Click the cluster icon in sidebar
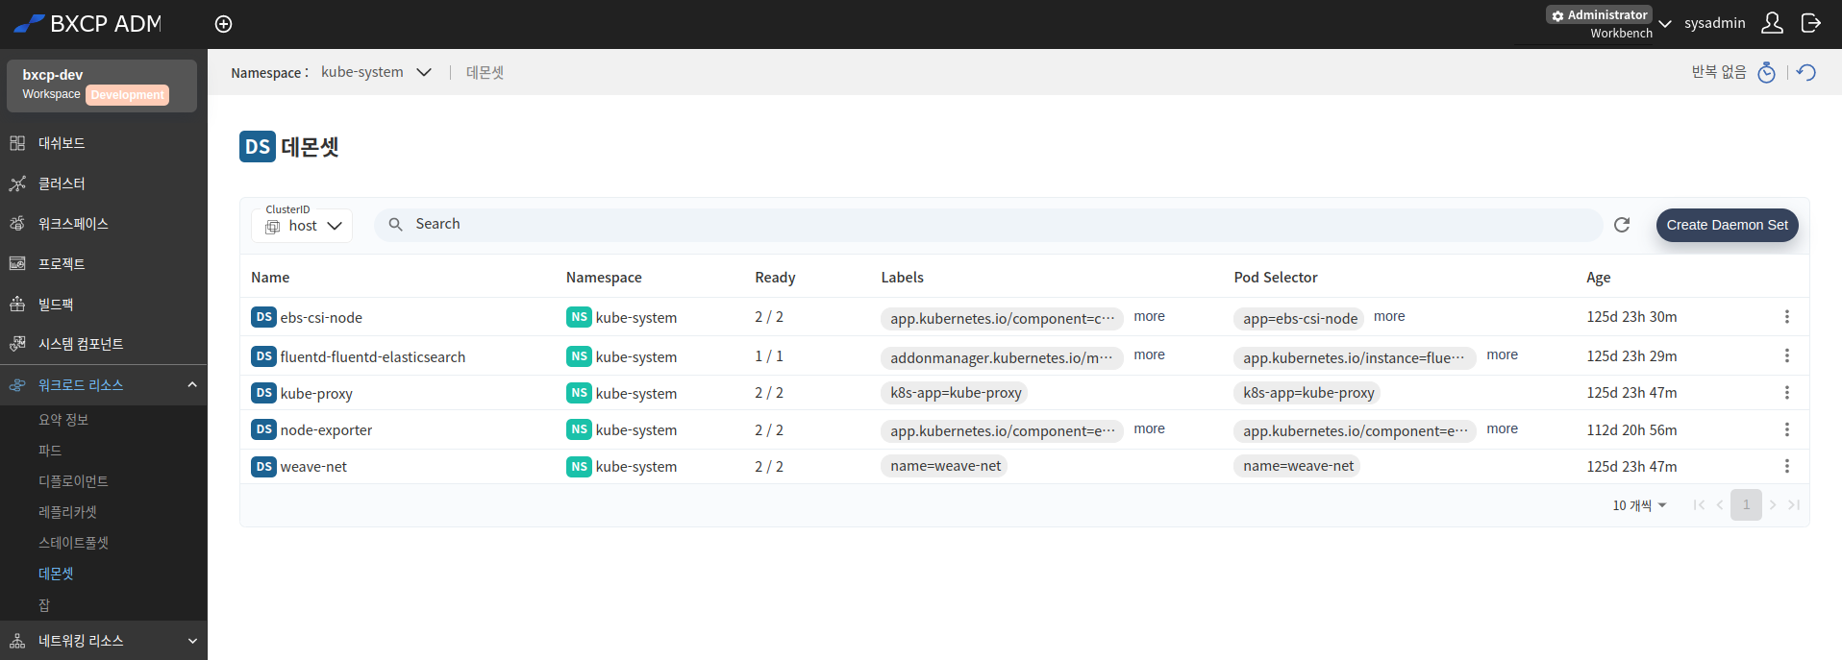Image resolution: width=1842 pixels, height=660 pixels. [17, 183]
